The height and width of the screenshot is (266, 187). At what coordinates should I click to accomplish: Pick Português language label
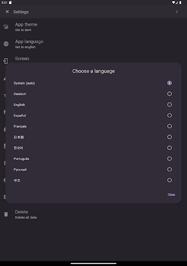tap(21, 159)
